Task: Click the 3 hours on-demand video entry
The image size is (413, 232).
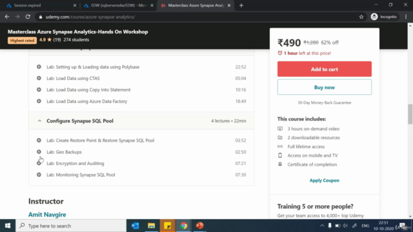Action: pos(313,129)
